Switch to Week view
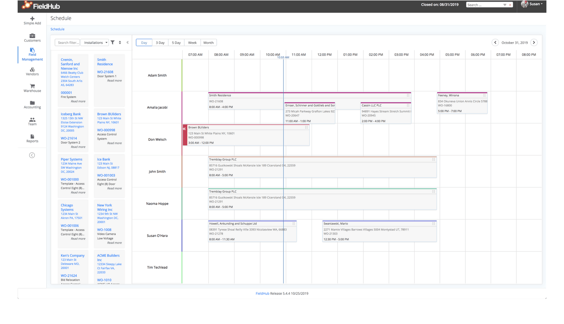Screen dimensions: 564x324 point(192,42)
